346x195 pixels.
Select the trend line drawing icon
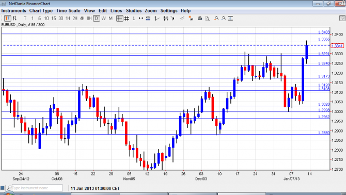[x=182, y=19]
